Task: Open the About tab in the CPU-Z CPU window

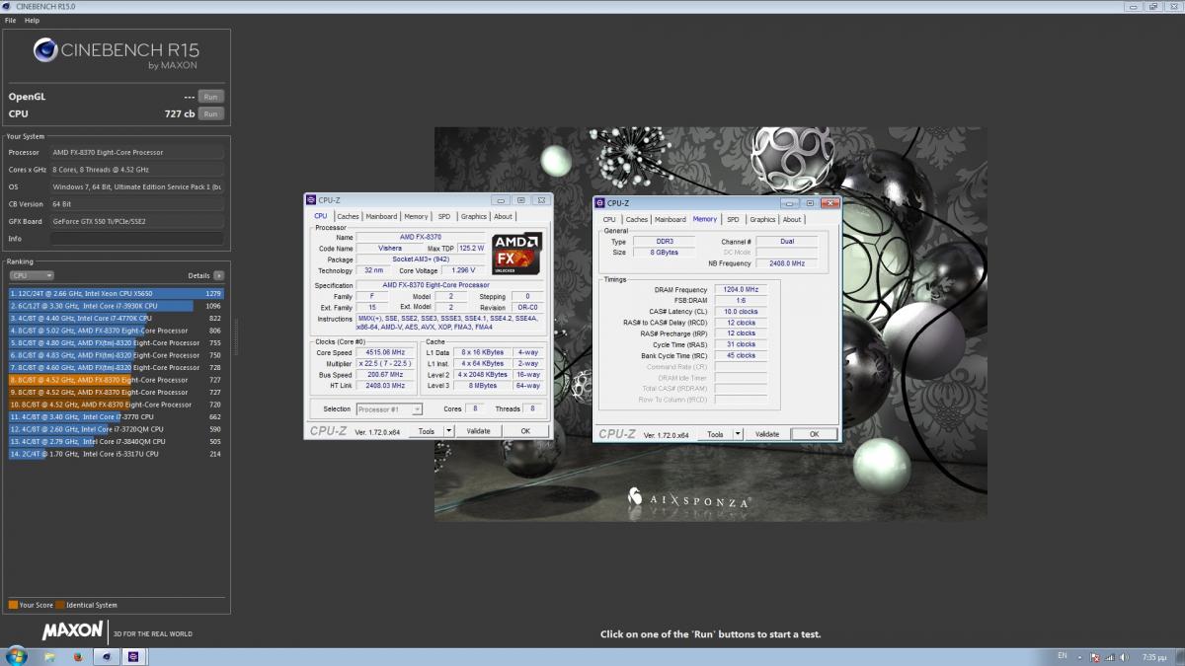Action: (x=504, y=216)
